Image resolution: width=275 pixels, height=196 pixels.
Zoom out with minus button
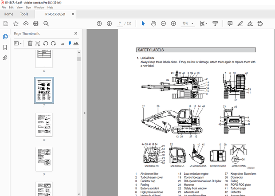(x=163, y=24)
